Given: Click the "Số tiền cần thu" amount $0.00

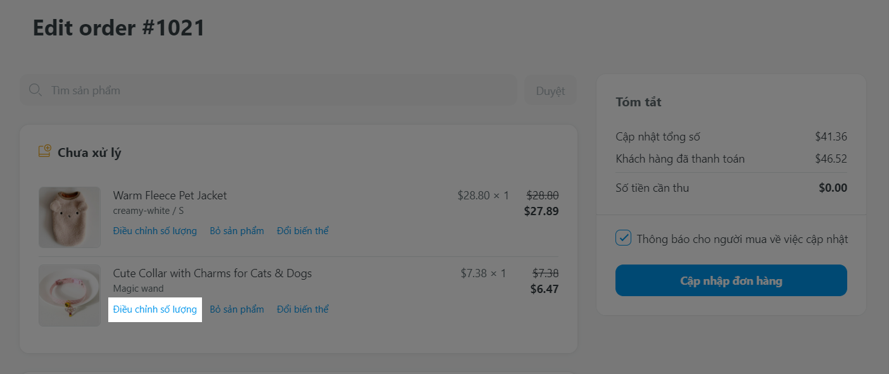Looking at the screenshot, I should click(832, 188).
